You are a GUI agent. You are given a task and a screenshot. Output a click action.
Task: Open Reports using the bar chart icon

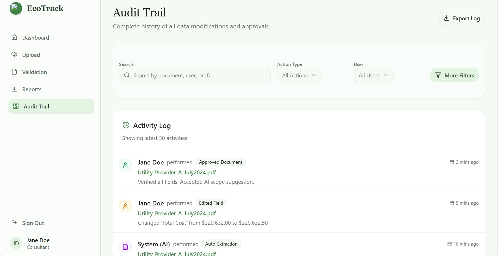(15, 89)
